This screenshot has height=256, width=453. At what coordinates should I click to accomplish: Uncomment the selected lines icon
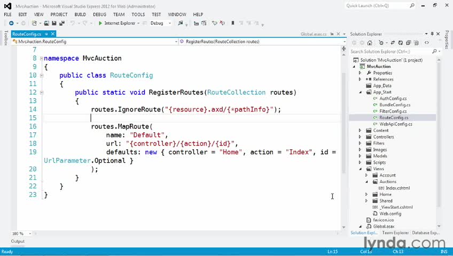pos(222,23)
